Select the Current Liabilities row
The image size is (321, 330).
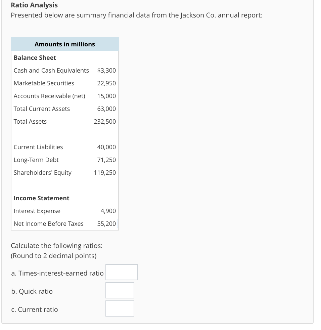(38, 147)
